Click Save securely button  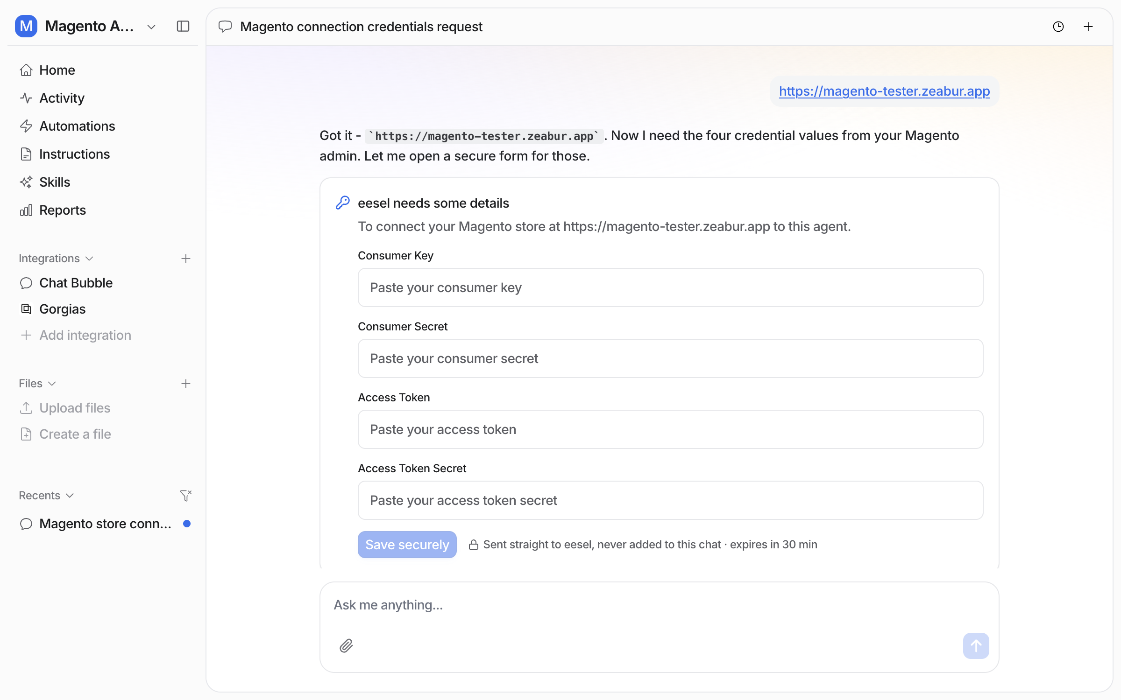(x=407, y=545)
